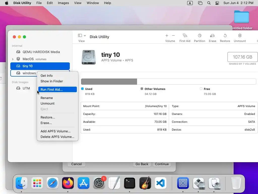
Task: Open TextEdit from the Dock
Action: 114,183
